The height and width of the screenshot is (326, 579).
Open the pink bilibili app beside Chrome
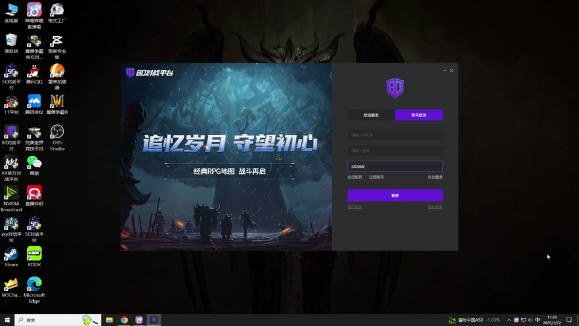tap(139, 320)
